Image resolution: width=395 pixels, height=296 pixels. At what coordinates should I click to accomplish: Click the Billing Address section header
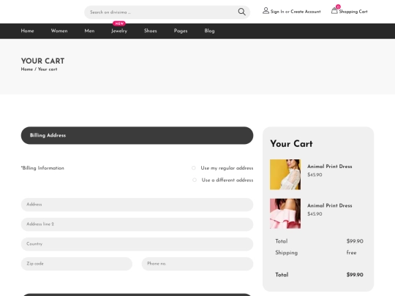[x=137, y=135]
